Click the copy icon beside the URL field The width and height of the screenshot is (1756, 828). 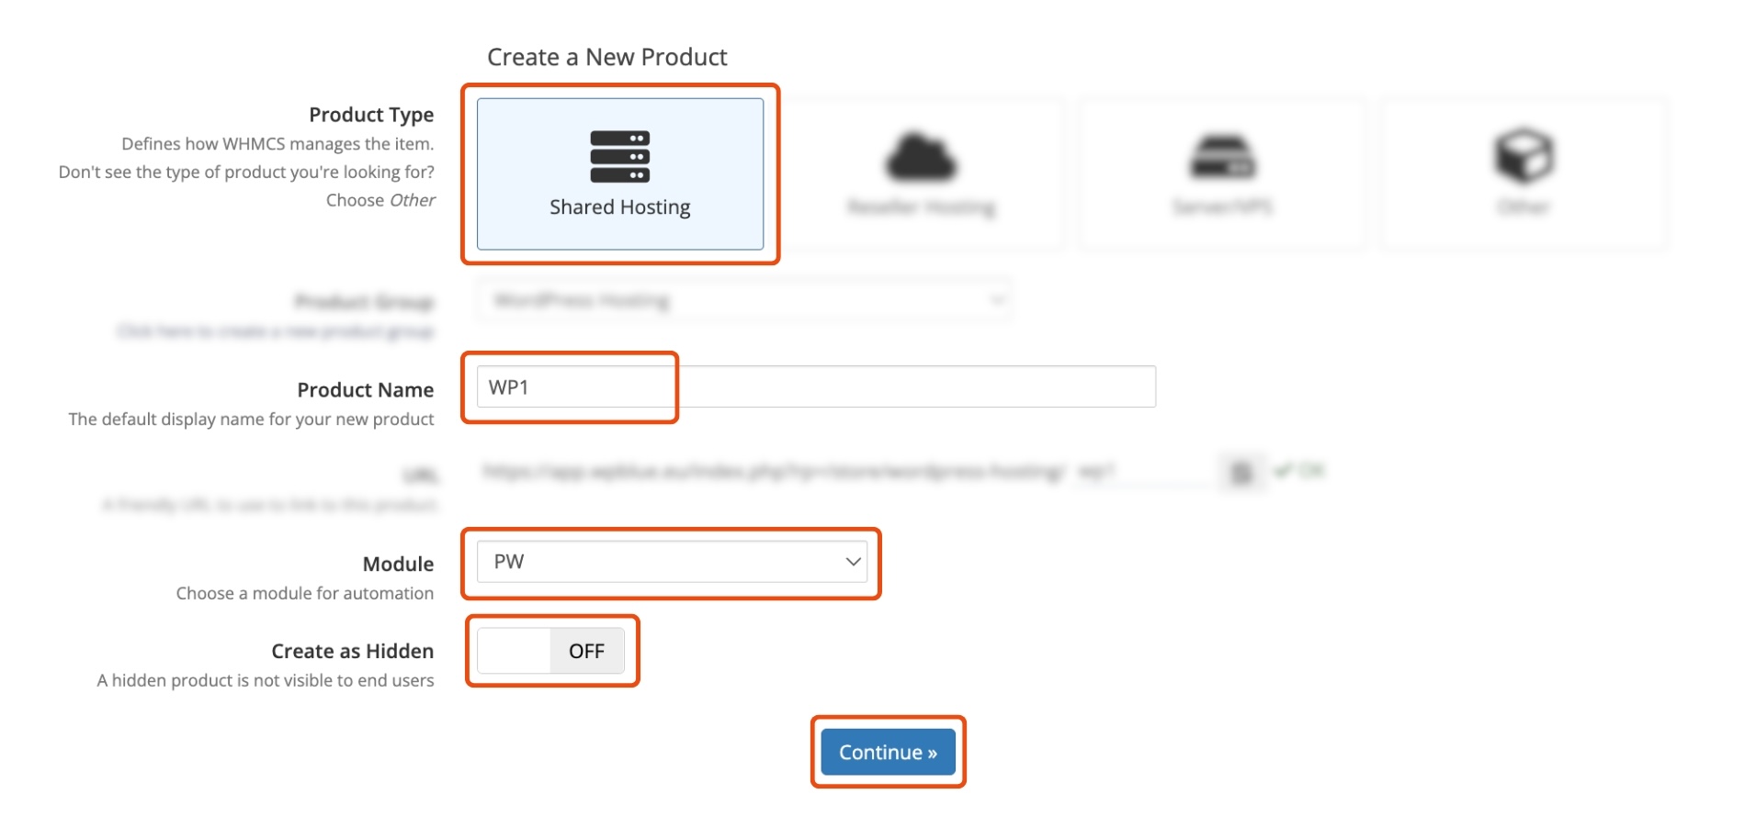tap(1241, 472)
